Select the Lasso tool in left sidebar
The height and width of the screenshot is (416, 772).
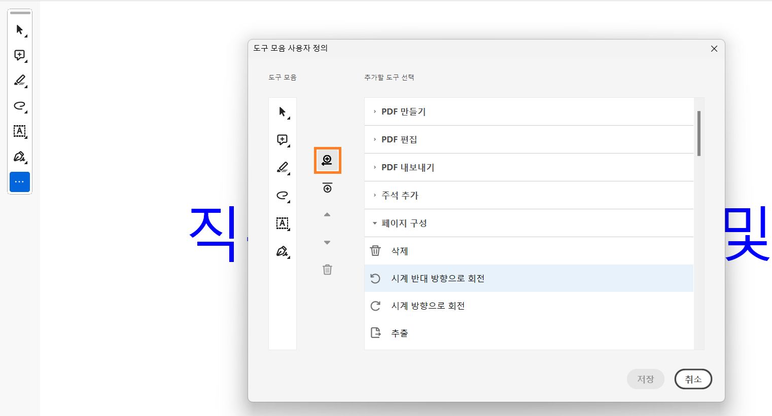(20, 106)
